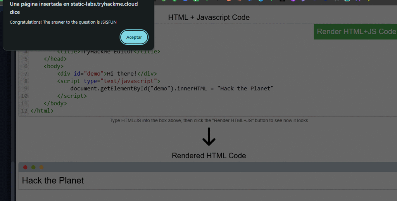Click the large black down arrow
The image size is (397, 201).
(209, 137)
